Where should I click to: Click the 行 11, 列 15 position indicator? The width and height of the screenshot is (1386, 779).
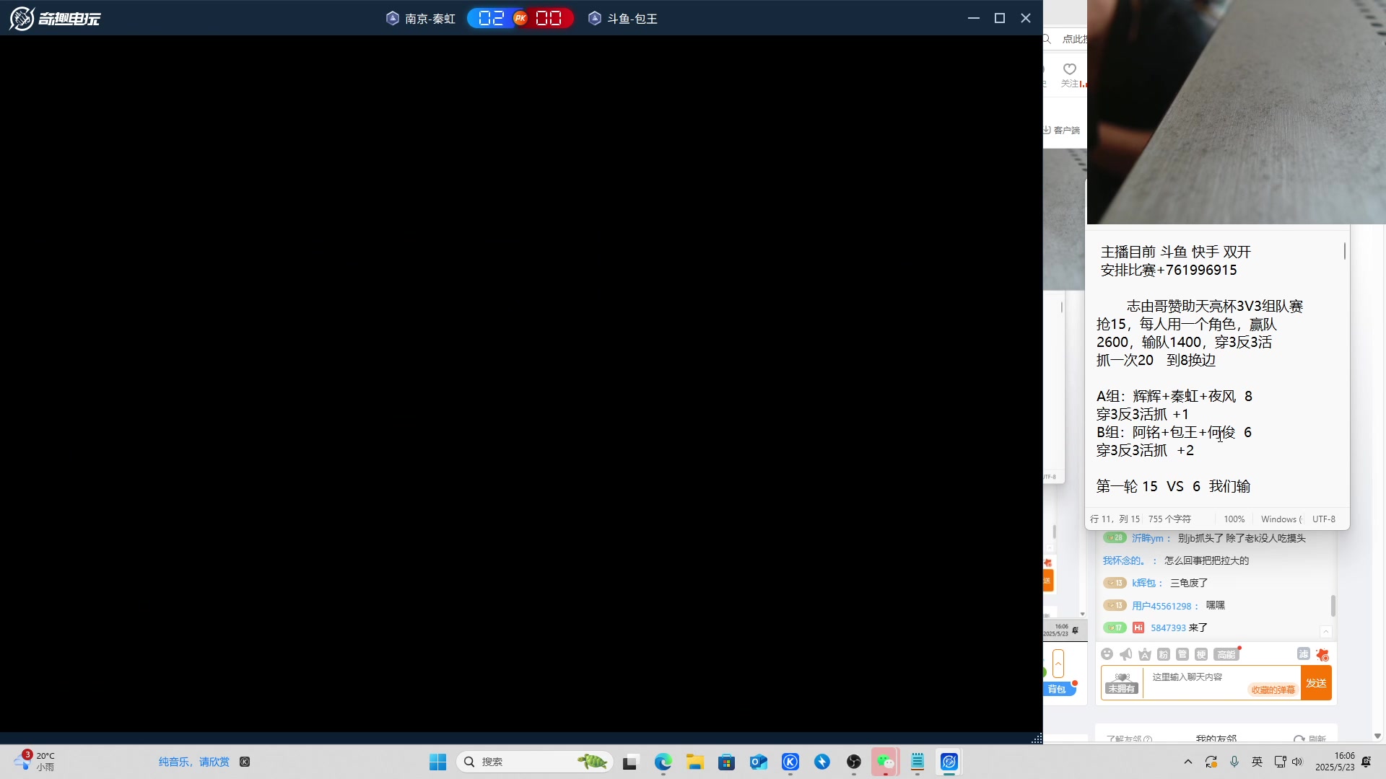1115,519
